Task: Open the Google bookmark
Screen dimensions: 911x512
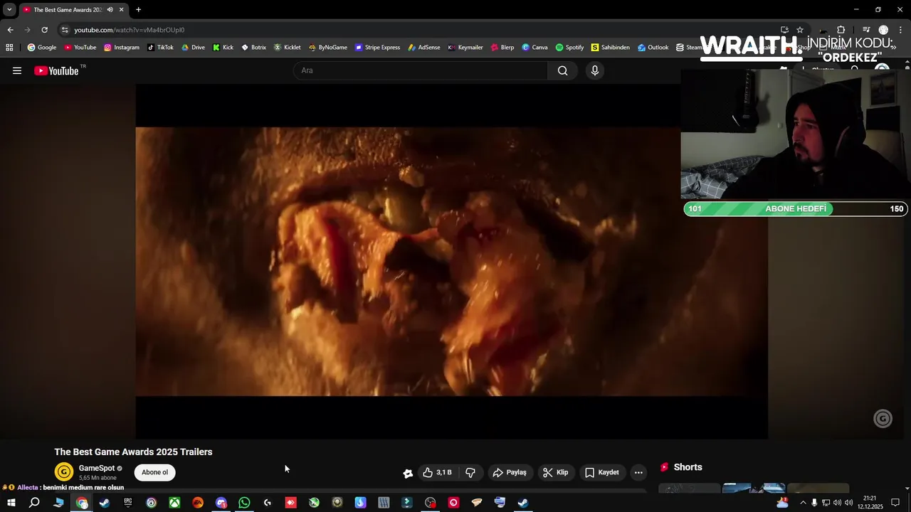Action: click(41, 48)
